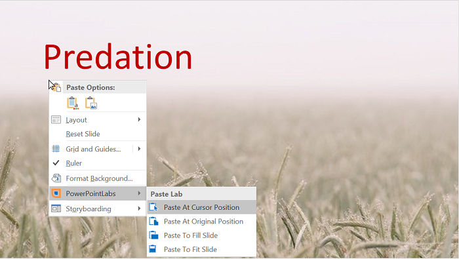459x259 pixels.
Task: Choose Paste To Fill Slide
Action: pos(202,235)
